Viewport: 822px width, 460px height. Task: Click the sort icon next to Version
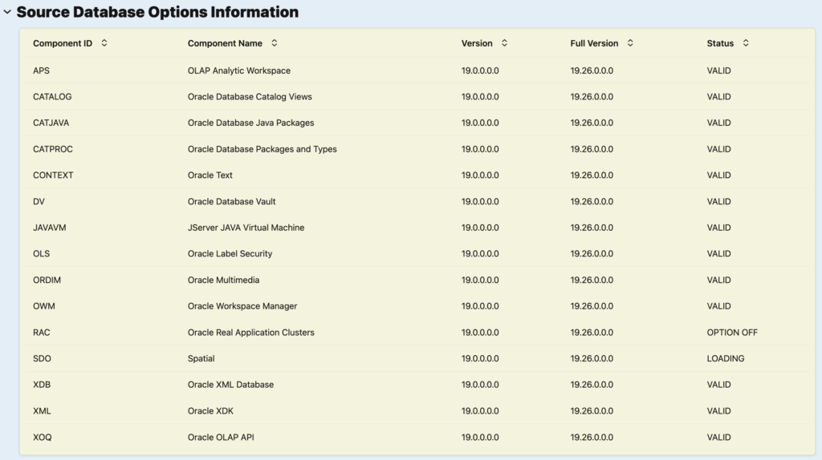point(504,43)
